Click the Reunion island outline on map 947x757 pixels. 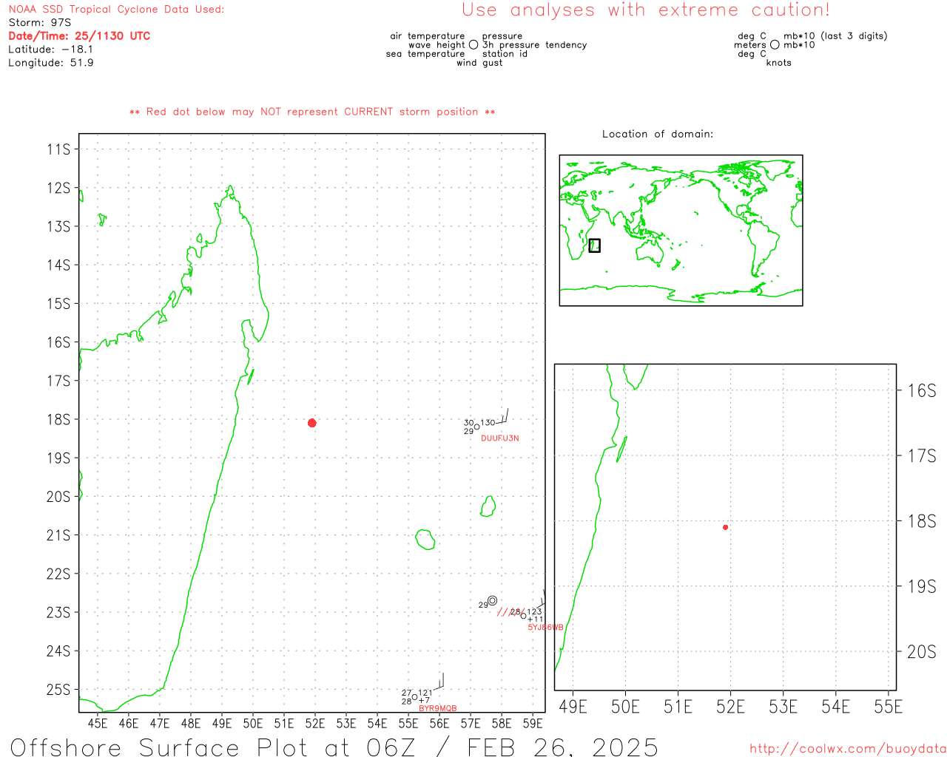[x=425, y=539]
